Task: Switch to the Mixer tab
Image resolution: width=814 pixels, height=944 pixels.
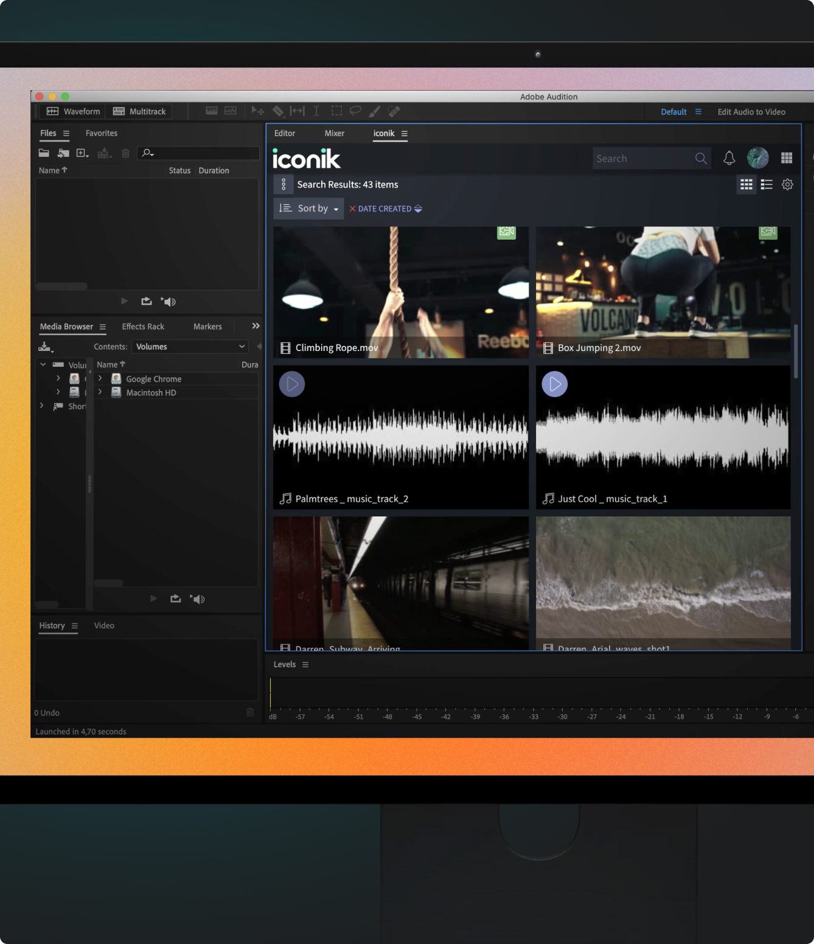Action: click(x=334, y=133)
